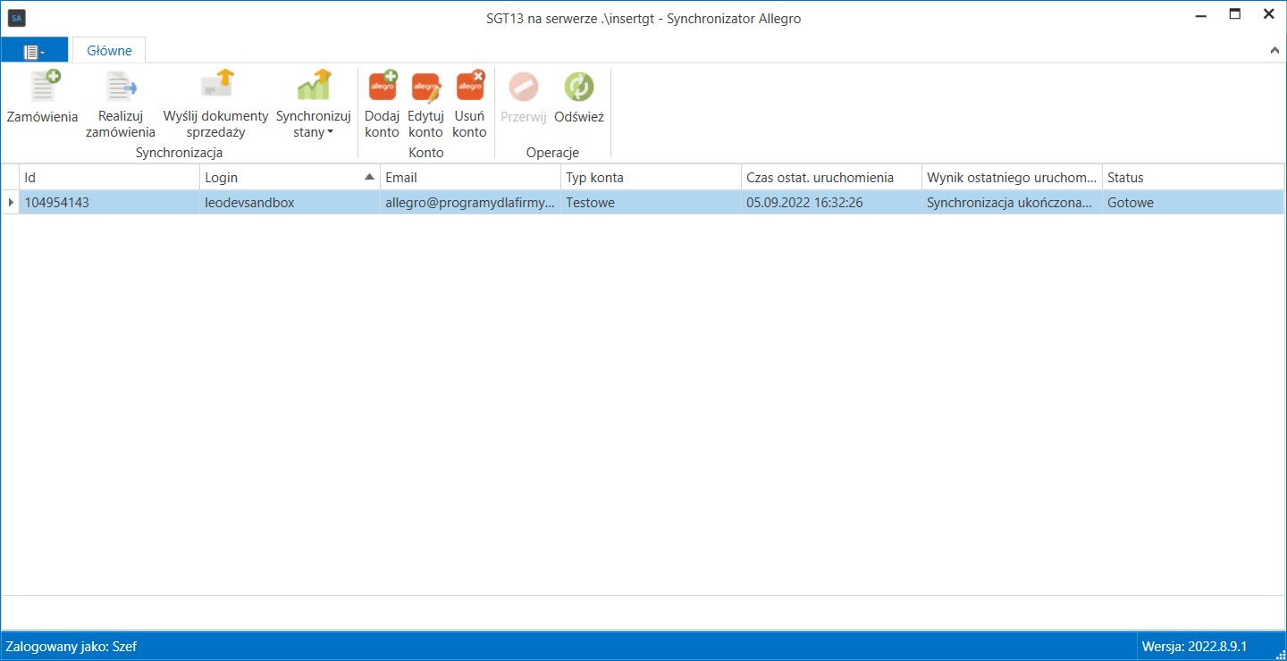Click the Status column header
This screenshot has height=661, width=1287.
(x=1193, y=178)
